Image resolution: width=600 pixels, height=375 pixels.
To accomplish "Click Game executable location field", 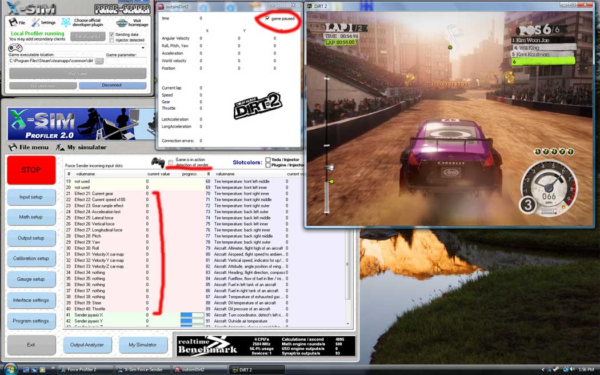I will [x=51, y=61].
